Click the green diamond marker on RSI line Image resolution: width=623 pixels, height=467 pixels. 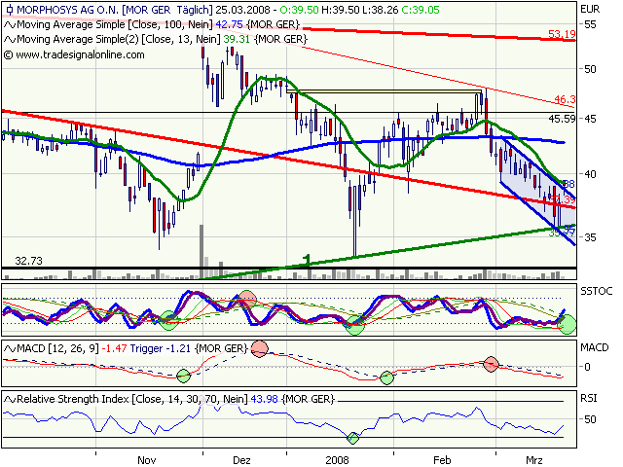(352, 438)
